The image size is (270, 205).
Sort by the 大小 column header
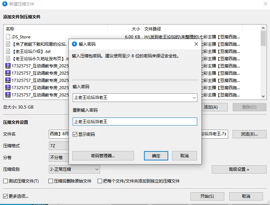tap(125, 29)
